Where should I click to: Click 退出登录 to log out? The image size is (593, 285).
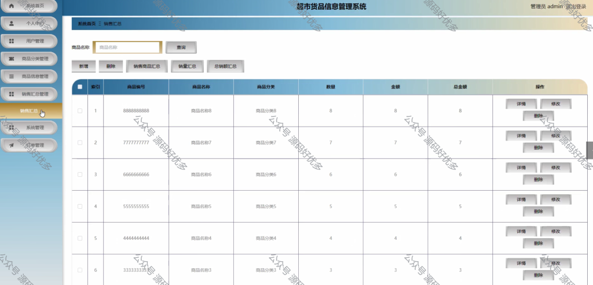576,6
